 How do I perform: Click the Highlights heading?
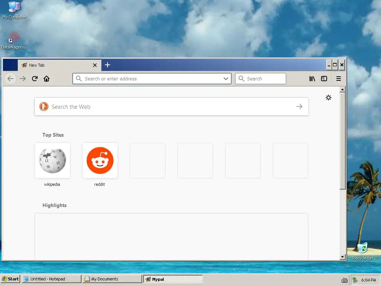54,205
